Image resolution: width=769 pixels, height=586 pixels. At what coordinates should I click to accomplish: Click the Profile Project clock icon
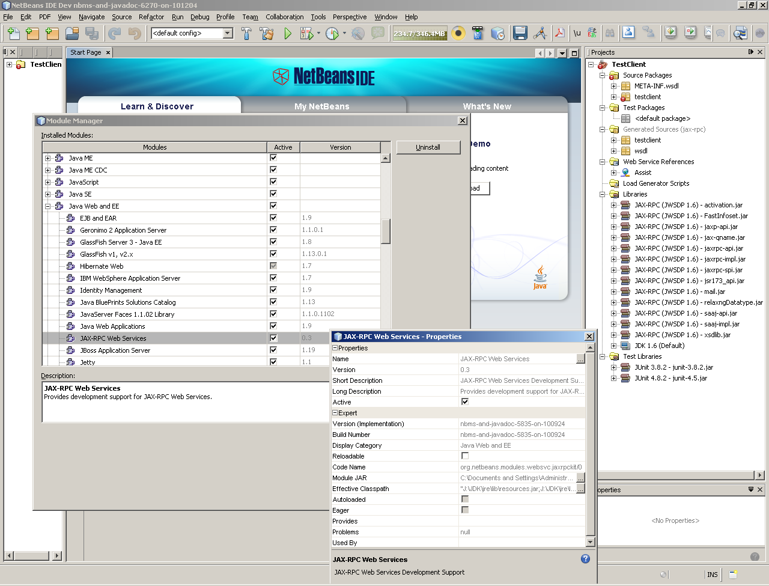[332, 34]
